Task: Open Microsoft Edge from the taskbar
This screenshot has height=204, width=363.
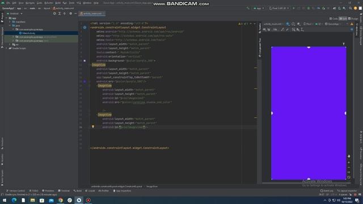Action: 14,200
